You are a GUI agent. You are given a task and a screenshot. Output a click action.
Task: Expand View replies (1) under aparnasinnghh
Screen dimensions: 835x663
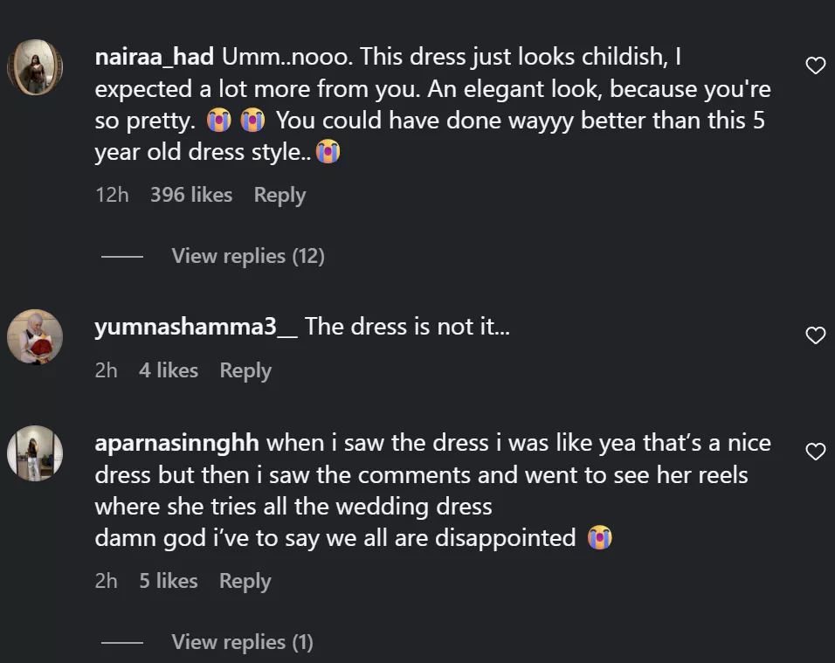242,642
